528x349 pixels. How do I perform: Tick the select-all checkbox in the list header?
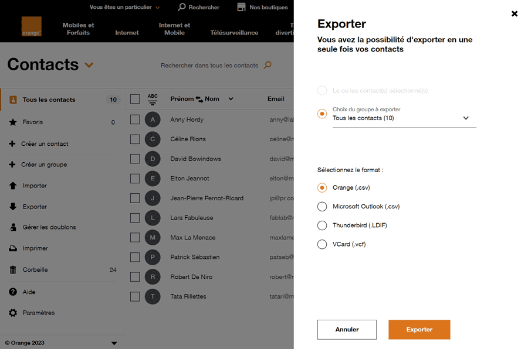[x=135, y=99]
